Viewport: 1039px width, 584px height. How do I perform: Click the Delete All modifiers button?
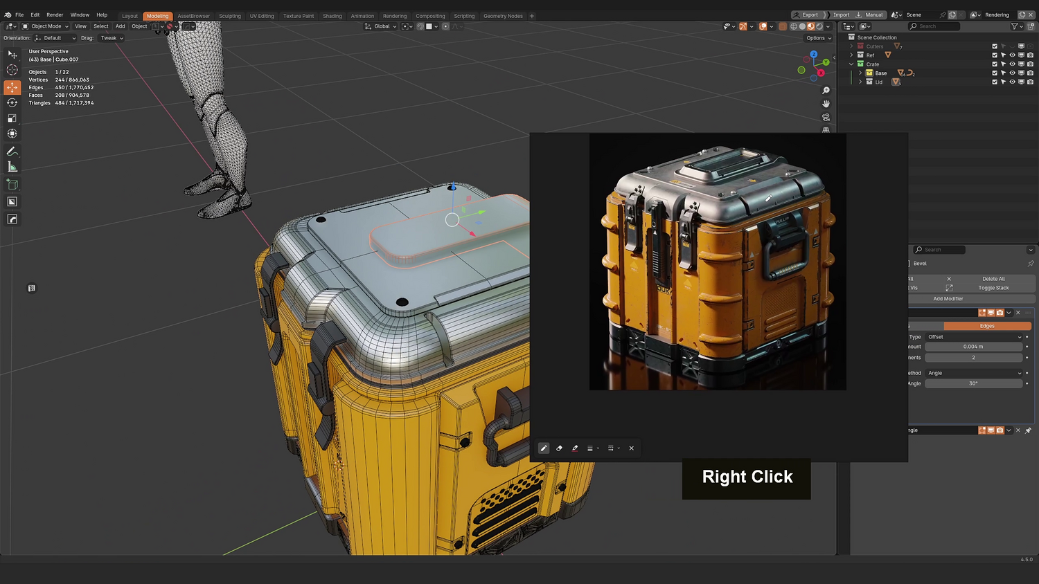pyautogui.click(x=993, y=279)
